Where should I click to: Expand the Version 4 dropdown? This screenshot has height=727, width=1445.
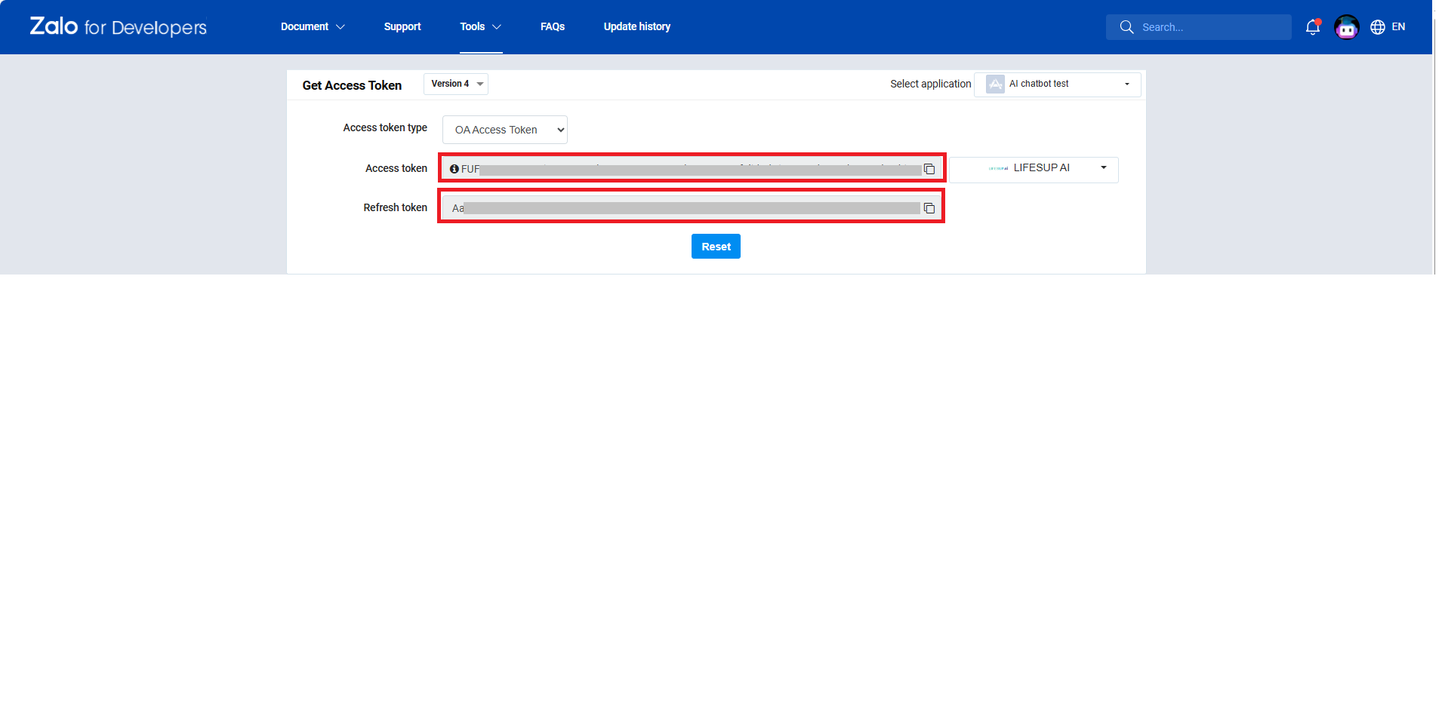pyautogui.click(x=456, y=84)
